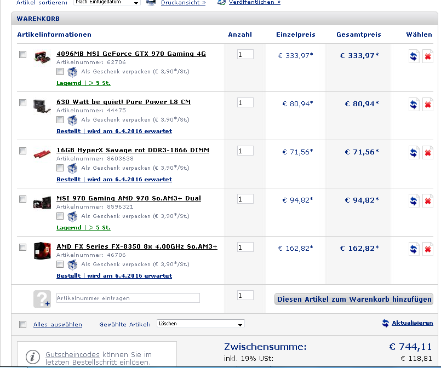Screen dimensions: 441x368
Task: Click gift icon for MSI 970 mainboard
Action: (x=72, y=216)
